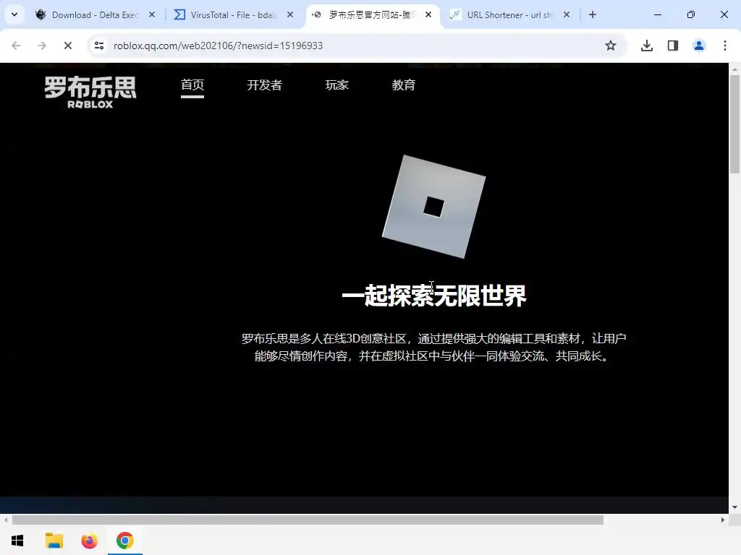Open Chrome downloads icon
This screenshot has width=741, height=555.
click(x=647, y=46)
